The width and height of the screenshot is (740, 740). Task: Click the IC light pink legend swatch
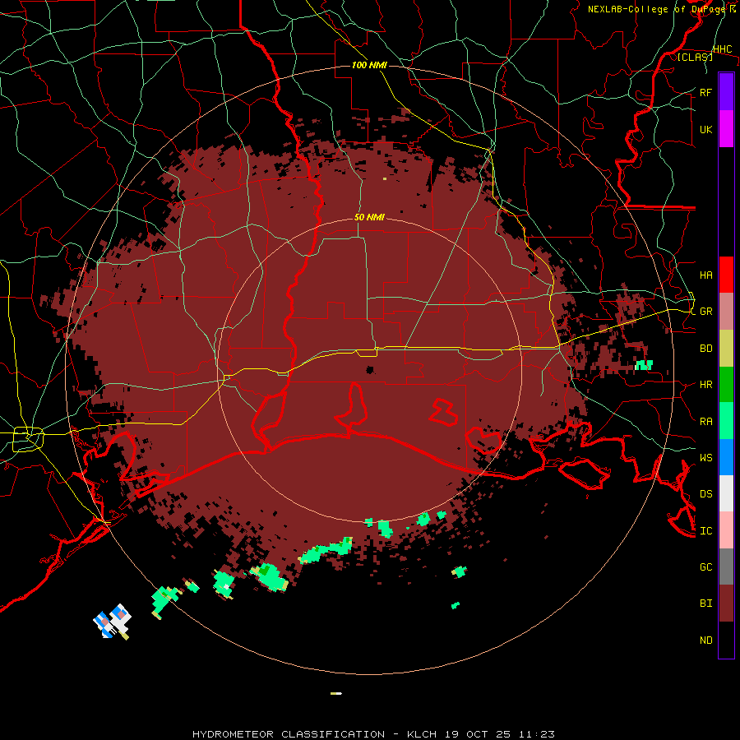click(x=726, y=530)
